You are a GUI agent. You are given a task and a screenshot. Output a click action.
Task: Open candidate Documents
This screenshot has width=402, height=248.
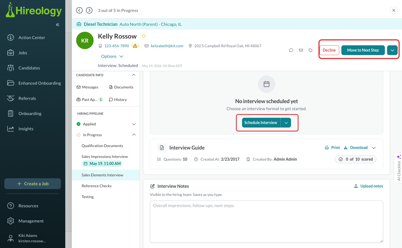(x=121, y=87)
